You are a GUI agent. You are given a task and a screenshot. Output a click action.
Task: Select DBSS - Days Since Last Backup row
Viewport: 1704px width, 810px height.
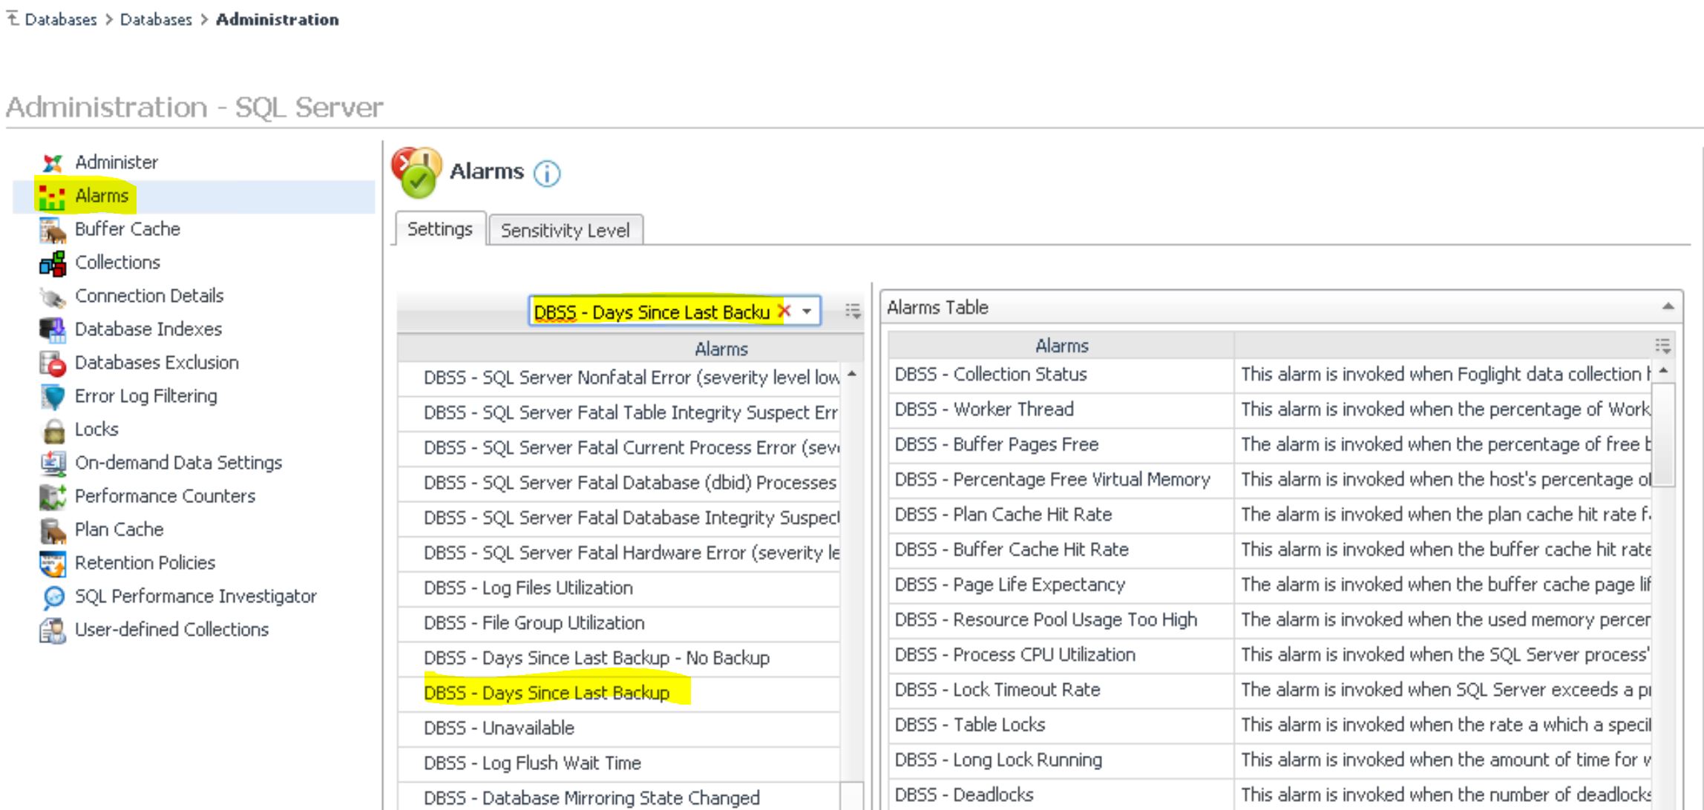(619, 693)
